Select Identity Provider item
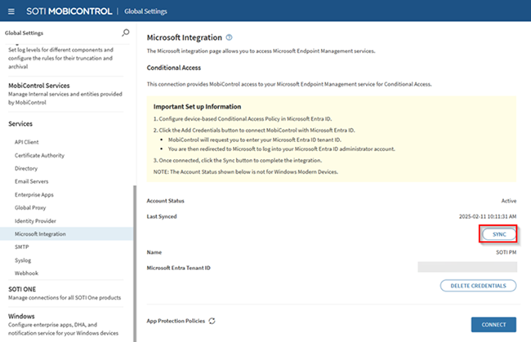The height and width of the screenshot is (342, 531). pyautogui.click(x=35, y=221)
